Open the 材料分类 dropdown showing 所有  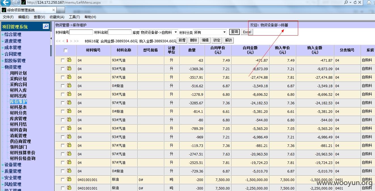coord(210,32)
